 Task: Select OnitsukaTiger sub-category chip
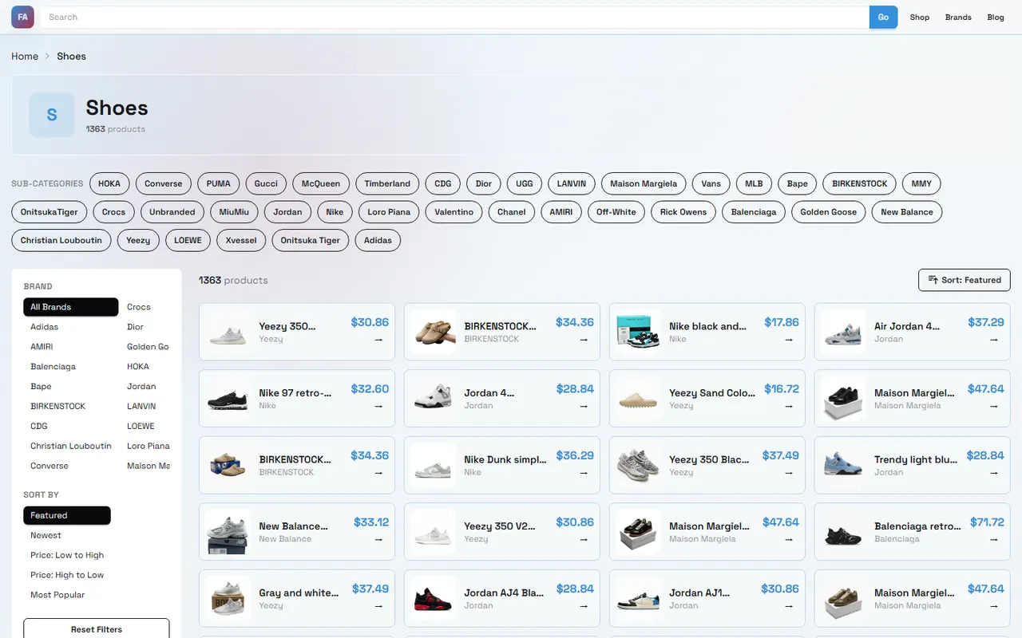(50, 212)
